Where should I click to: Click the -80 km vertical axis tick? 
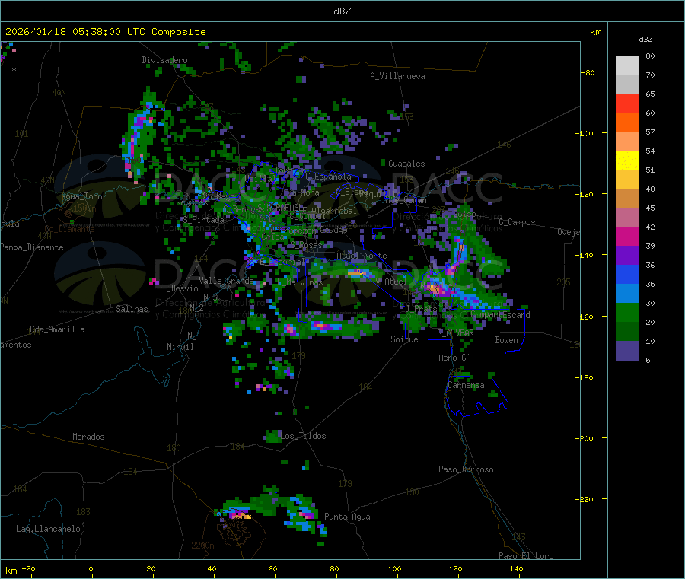coord(588,72)
